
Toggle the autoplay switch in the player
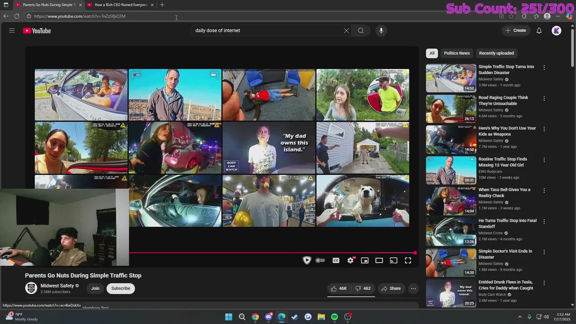(x=320, y=261)
